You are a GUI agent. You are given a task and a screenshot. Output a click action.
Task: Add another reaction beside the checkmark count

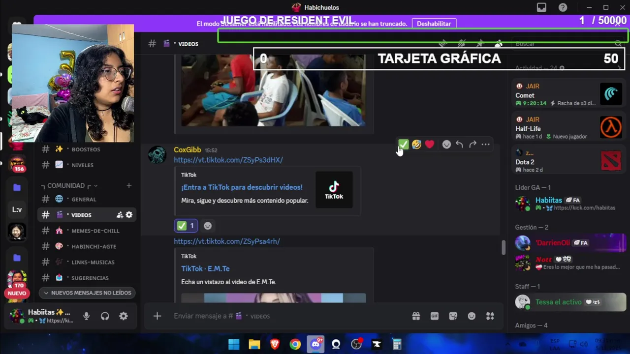(x=208, y=226)
